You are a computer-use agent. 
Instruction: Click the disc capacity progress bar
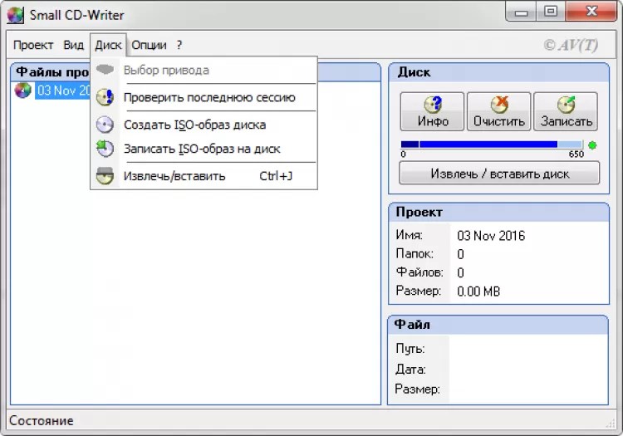(492, 145)
